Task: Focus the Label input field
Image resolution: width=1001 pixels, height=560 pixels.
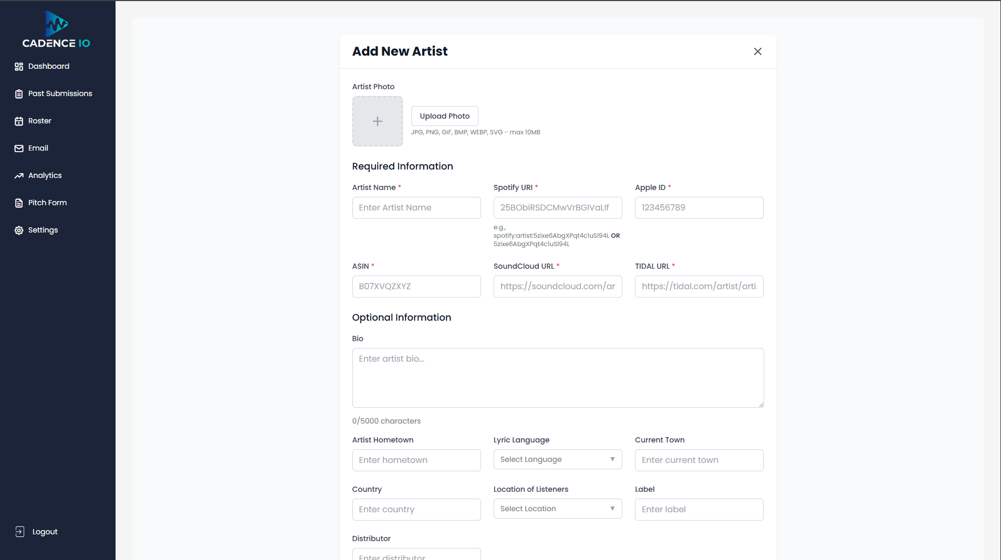Action: (699, 510)
